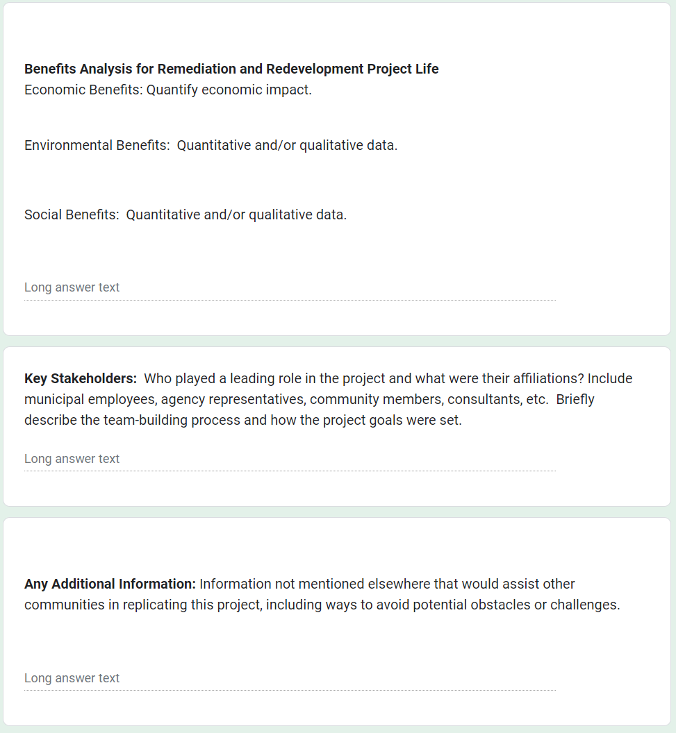This screenshot has width=676, height=733.
Task: Select the bold Any Additional Information label
Action: (x=110, y=584)
